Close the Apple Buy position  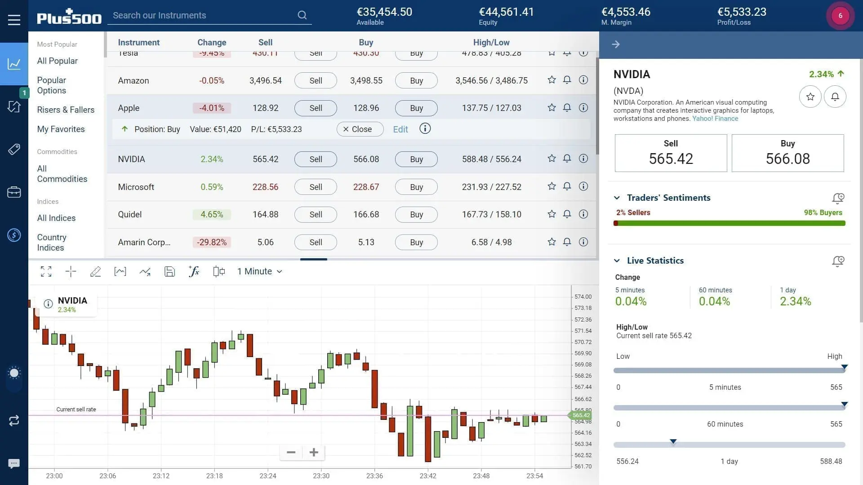(360, 129)
